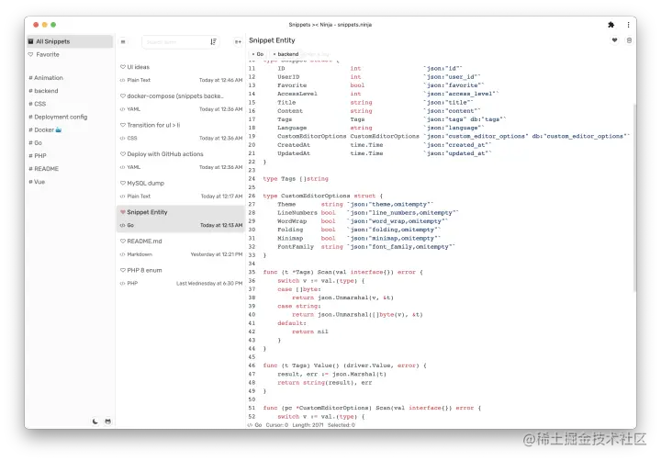This screenshot has height=461, width=661.
Task: Filter by CSS tag in the sidebar
Action: coord(37,104)
